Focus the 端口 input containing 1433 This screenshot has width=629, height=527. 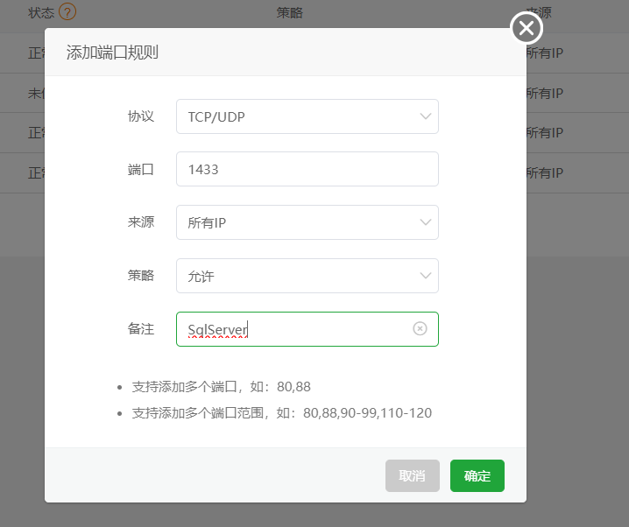pos(307,169)
